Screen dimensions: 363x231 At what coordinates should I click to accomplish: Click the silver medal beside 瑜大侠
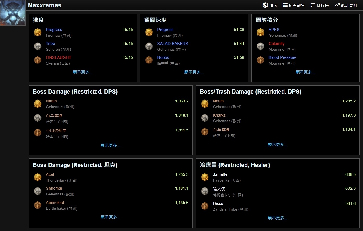[205, 191]
